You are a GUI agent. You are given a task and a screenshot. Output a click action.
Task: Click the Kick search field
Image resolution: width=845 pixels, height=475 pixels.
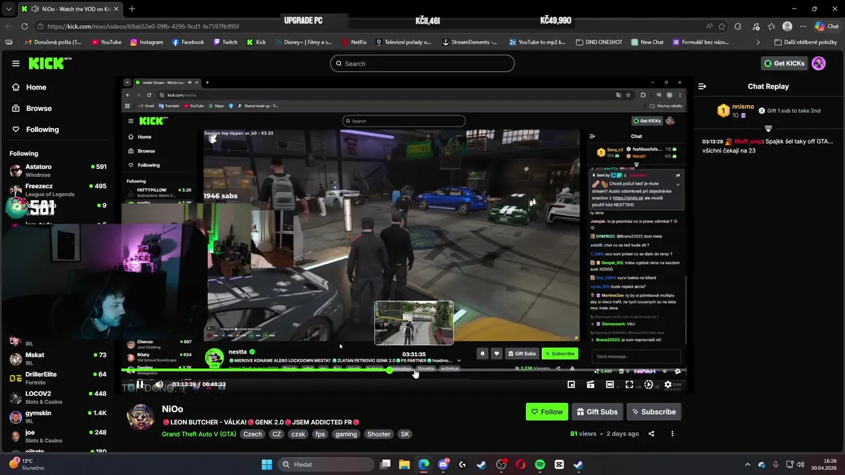click(x=422, y=63)
